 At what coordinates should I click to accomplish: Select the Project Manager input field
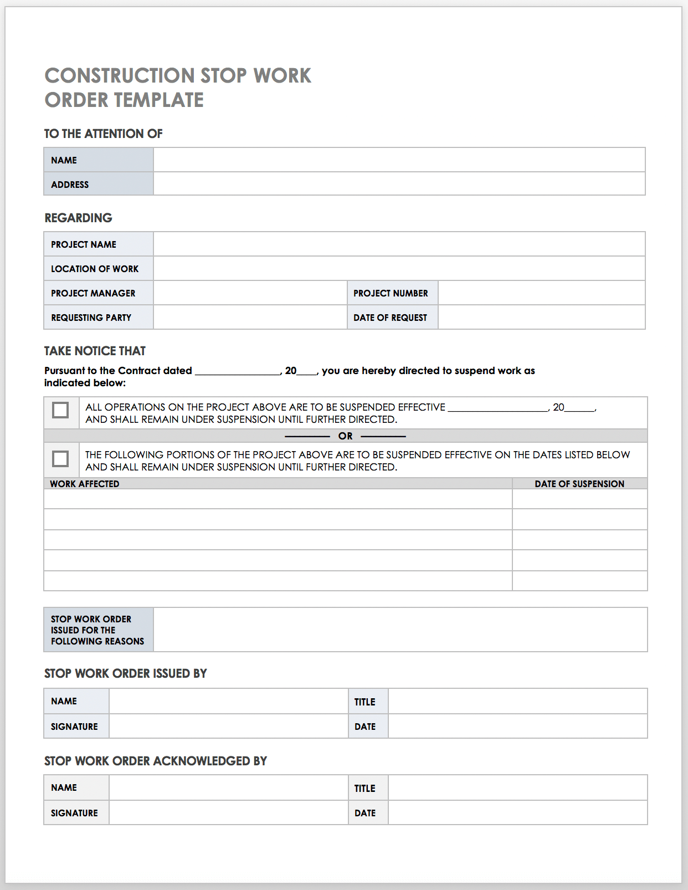point(250,293)
